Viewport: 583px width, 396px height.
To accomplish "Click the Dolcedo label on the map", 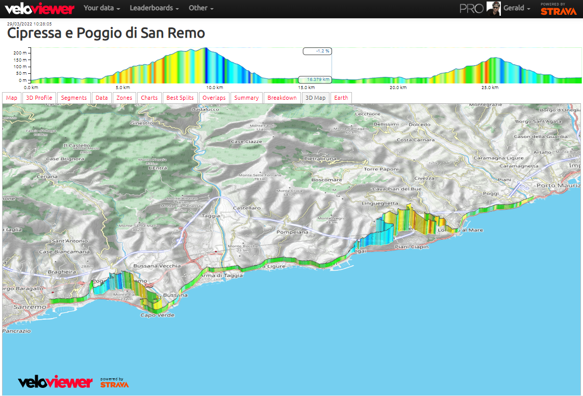I will (419, 125).
